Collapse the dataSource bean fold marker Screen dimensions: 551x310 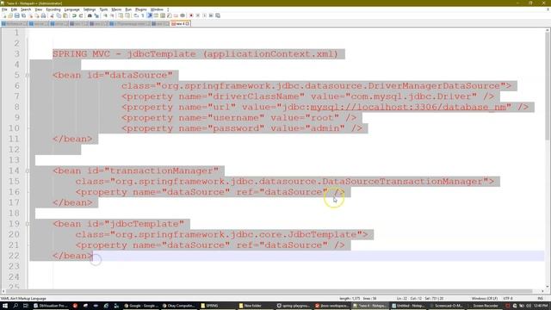[x=28, y=75]
